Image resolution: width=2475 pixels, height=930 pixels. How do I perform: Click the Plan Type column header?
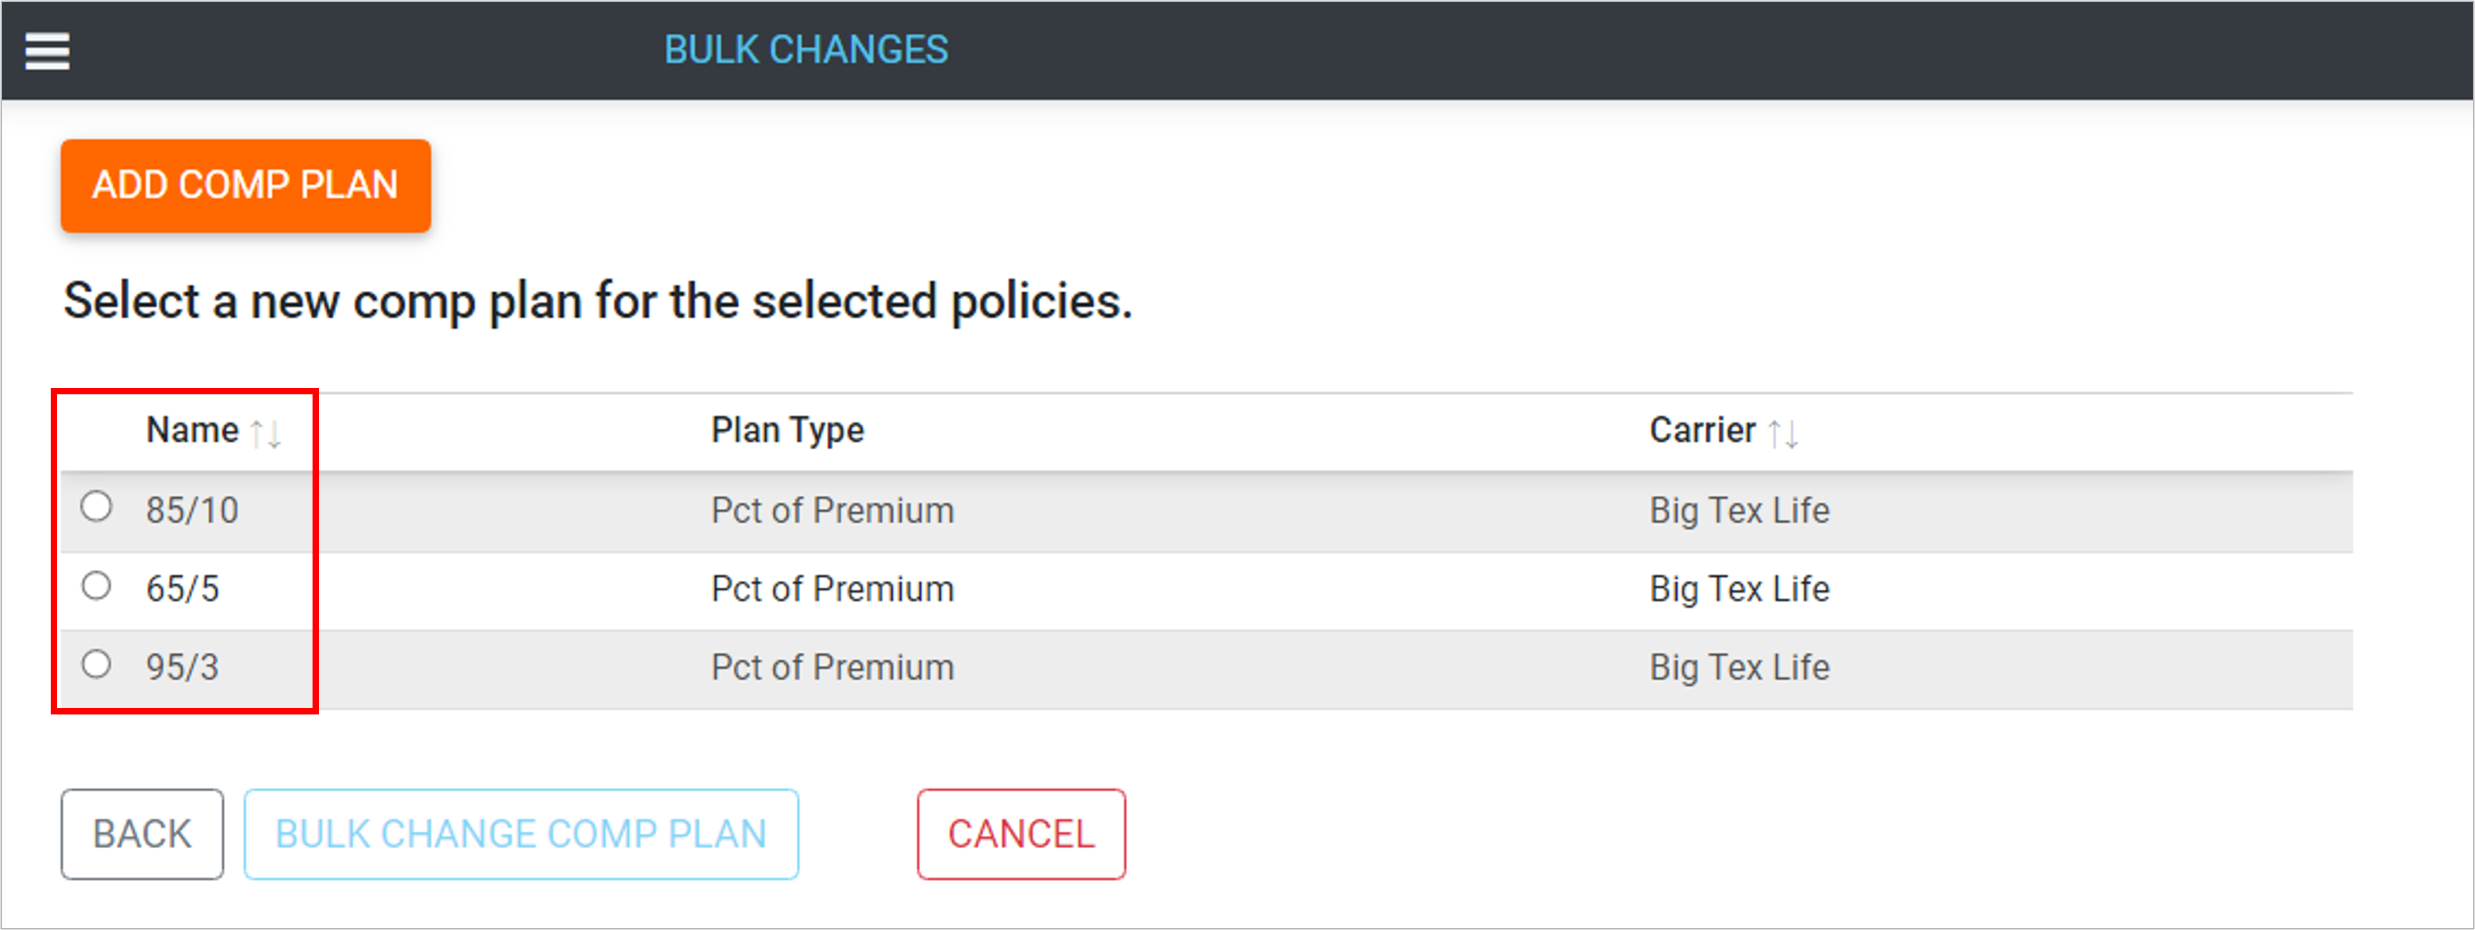click(x=787, y=430)
